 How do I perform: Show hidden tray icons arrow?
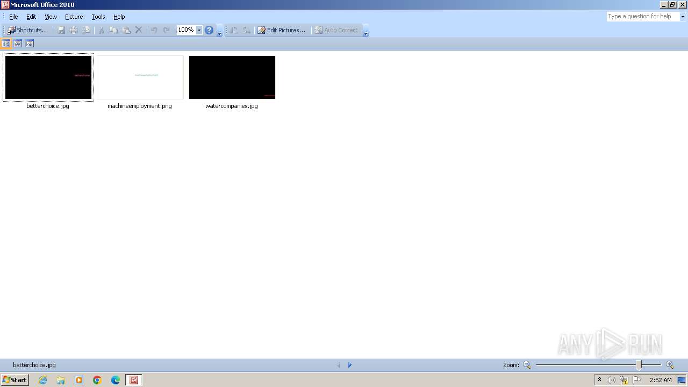coord(600,380)
